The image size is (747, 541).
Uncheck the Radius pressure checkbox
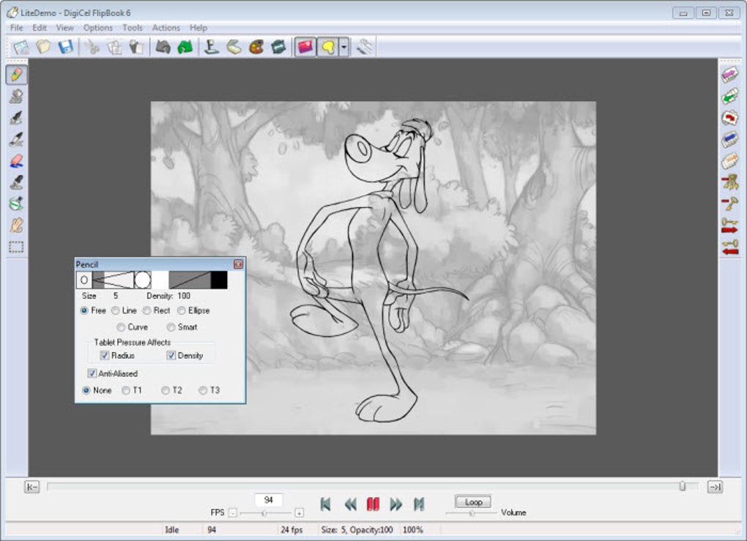click(x=105, y=356)
